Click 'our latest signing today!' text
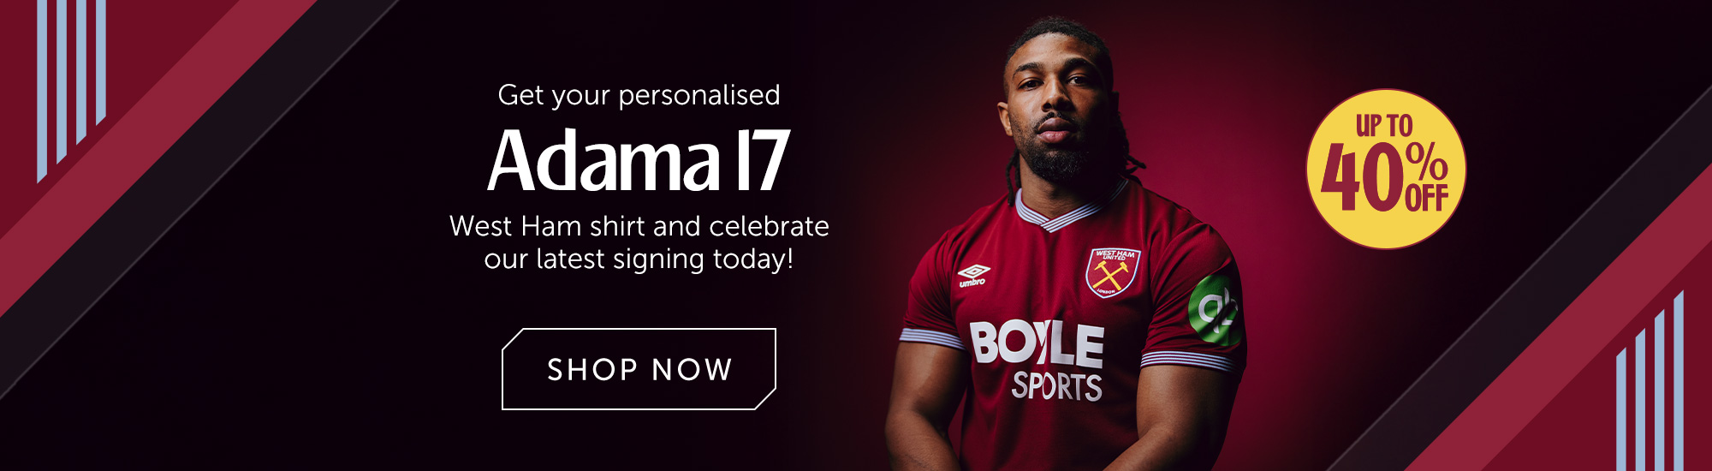Viewport: 1712px width, 471px height. pos(639,259)
